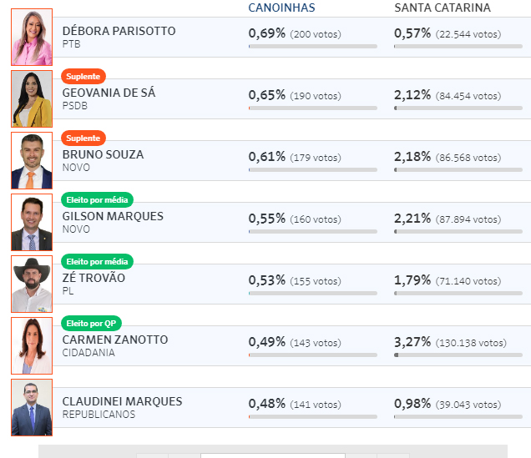The image size is (531, 458).
Task: Open Geovania de Sá's candidate photo
Action: point(32,98)
